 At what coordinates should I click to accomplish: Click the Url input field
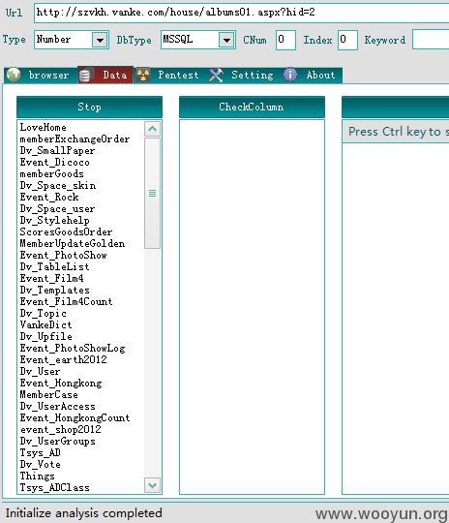pyautogui.click(x=241, y=13)
